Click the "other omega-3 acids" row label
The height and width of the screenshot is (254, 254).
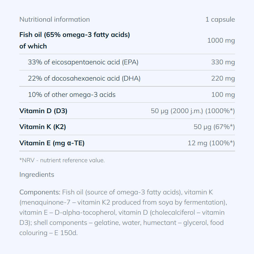point(71,94)
